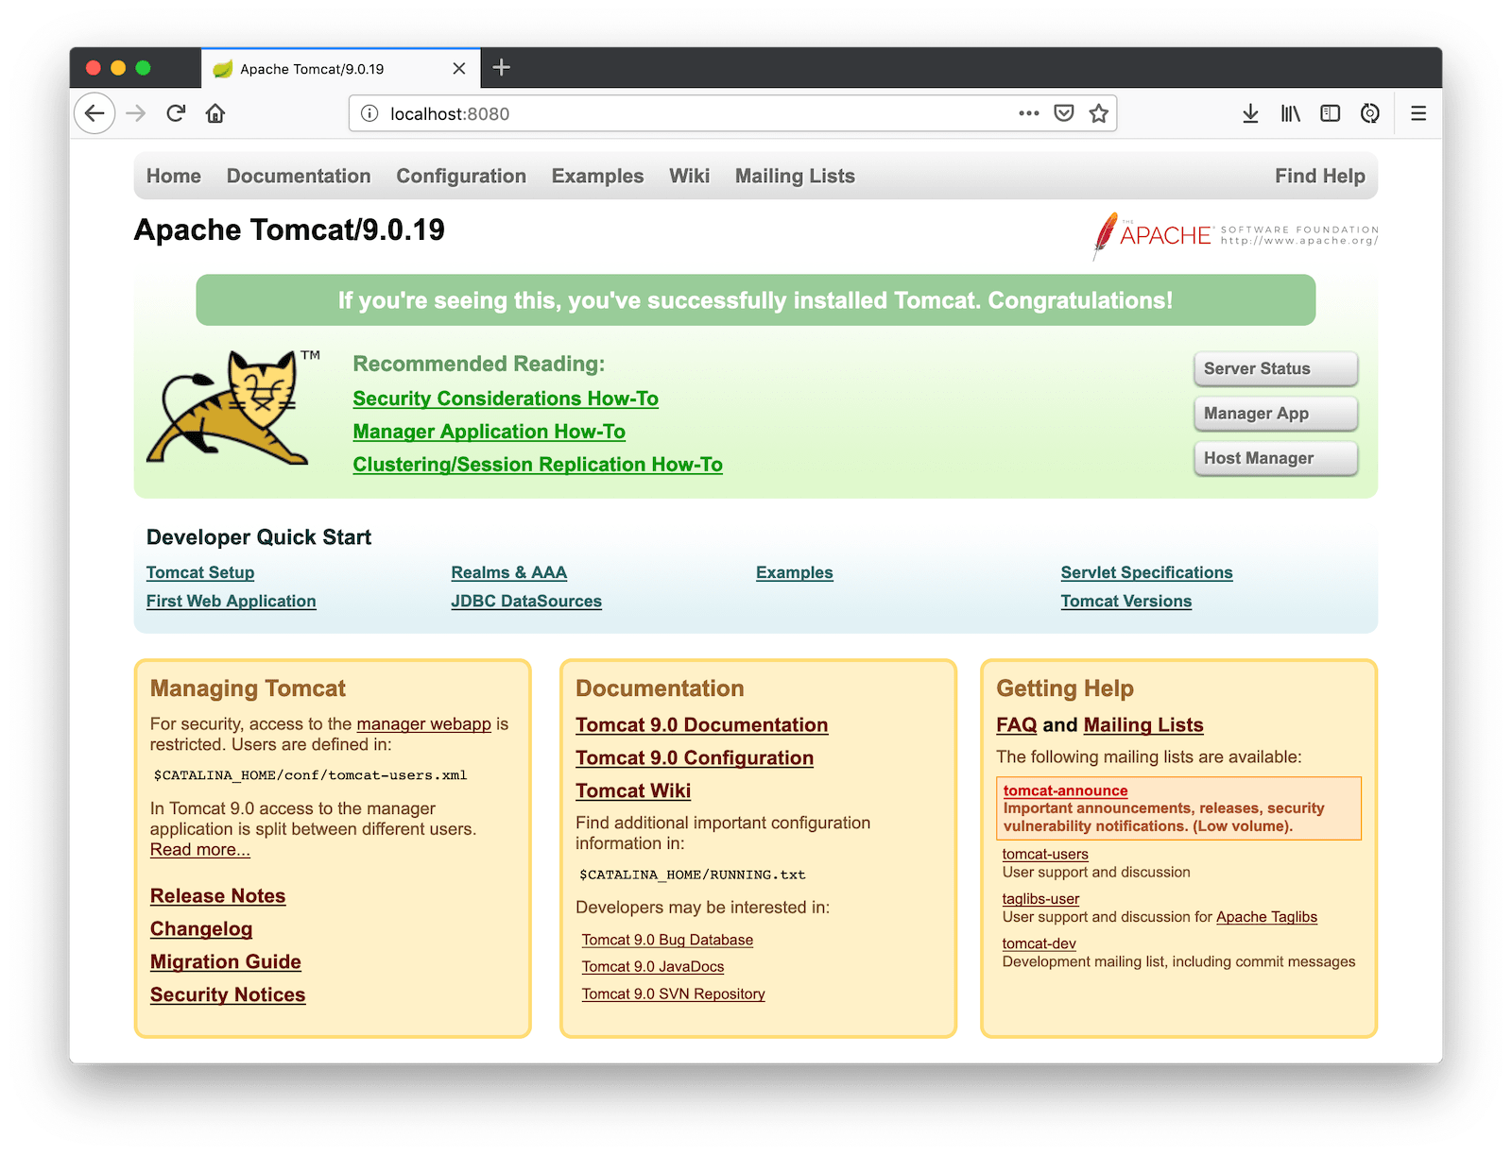Open the library bookshelf icon
This screenshot has height=1155, width=1512.
[1290, 113]
